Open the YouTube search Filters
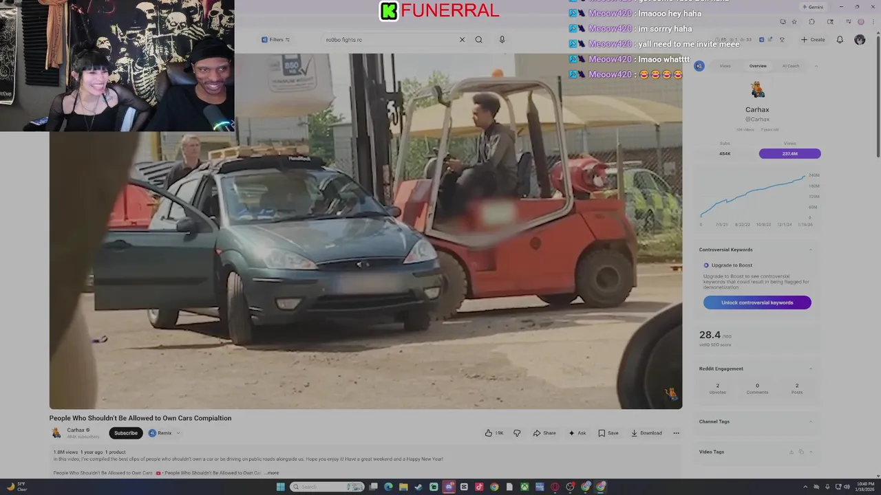 (275, 40)
